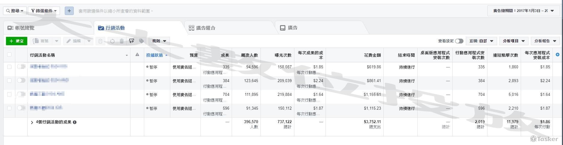Click the info icon beside 4個行銷活動的成果
Screen dimensions: 563x145
75,122
